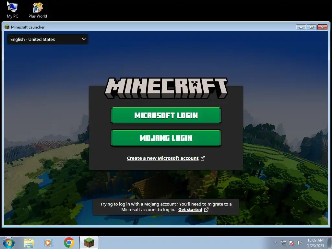332x249 pixels.
Task: Click the Microsoft Login button
Action: pyautogui.click(x=166, y=115)
